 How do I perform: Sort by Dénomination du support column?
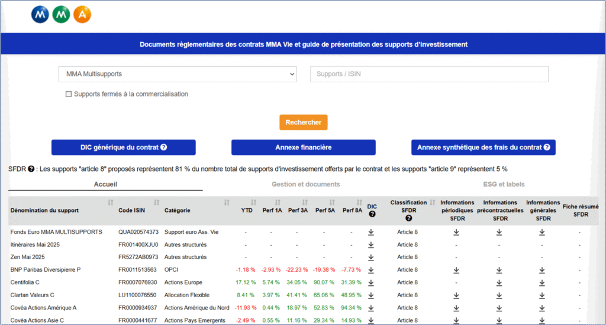point(111,202)
